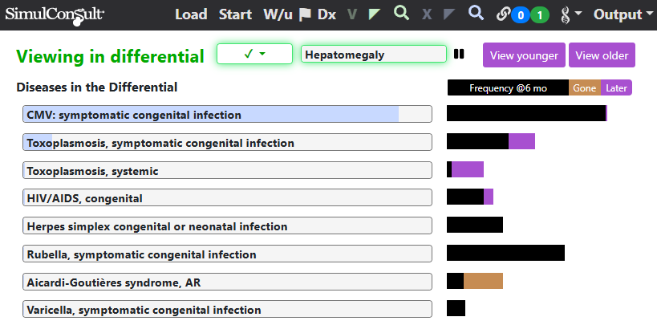This screenshot has width=657, height=321.
Task: Click the green V icon in toolbar
Action: tap(352, 14)
